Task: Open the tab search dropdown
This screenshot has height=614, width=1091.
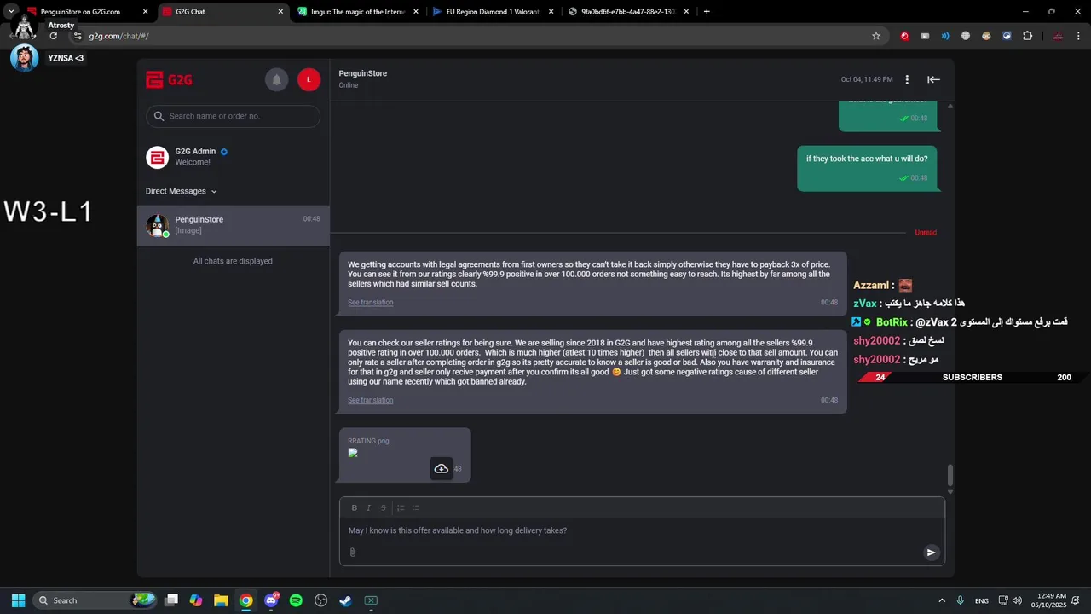Action: pos(11,12)
